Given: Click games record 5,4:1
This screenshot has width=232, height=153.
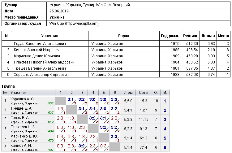Looking at the screenshot, I should [128, 110].
